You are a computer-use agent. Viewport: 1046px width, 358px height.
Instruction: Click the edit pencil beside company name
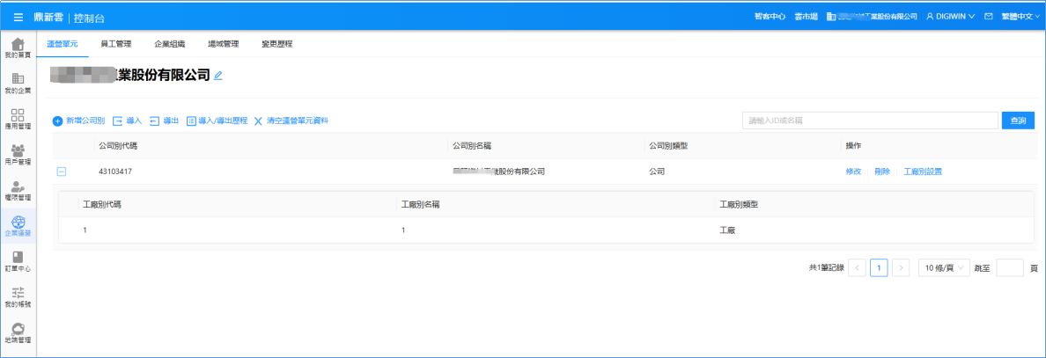(218, 76)
